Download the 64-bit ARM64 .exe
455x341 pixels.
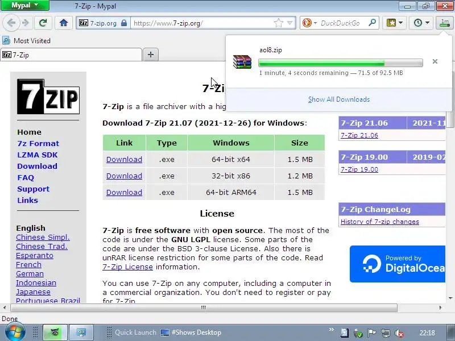[124, 193]
